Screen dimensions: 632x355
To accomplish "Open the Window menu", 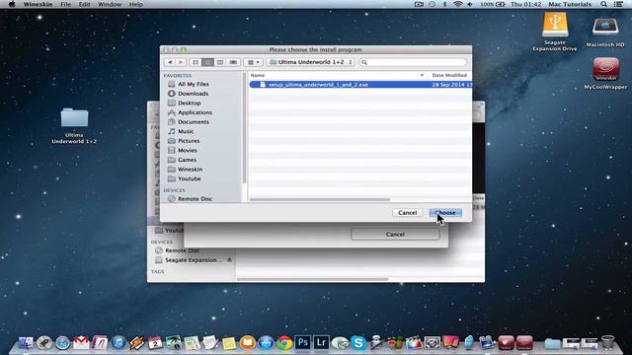I will (x=110, y=4).
